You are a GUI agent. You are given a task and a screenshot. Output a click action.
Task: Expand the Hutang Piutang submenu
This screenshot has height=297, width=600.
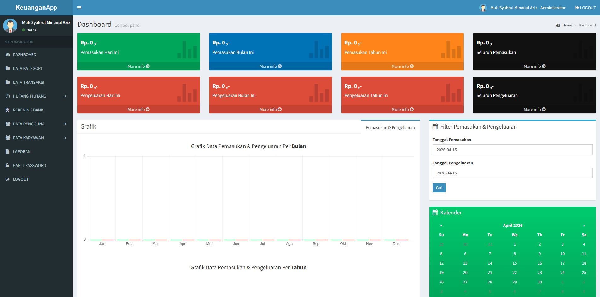(36, 96)
